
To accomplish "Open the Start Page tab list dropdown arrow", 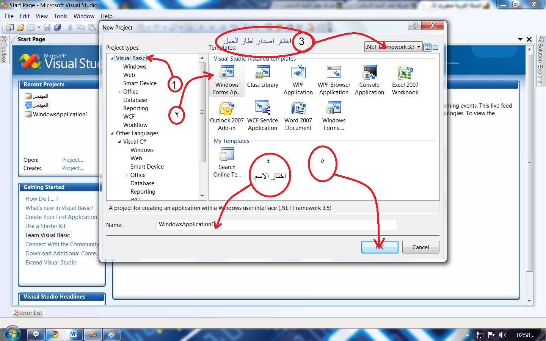I will tap(520, 39).
